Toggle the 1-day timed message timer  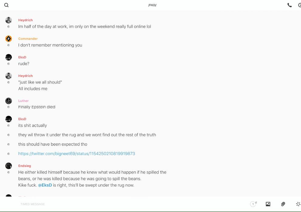(x=253, y=204)
